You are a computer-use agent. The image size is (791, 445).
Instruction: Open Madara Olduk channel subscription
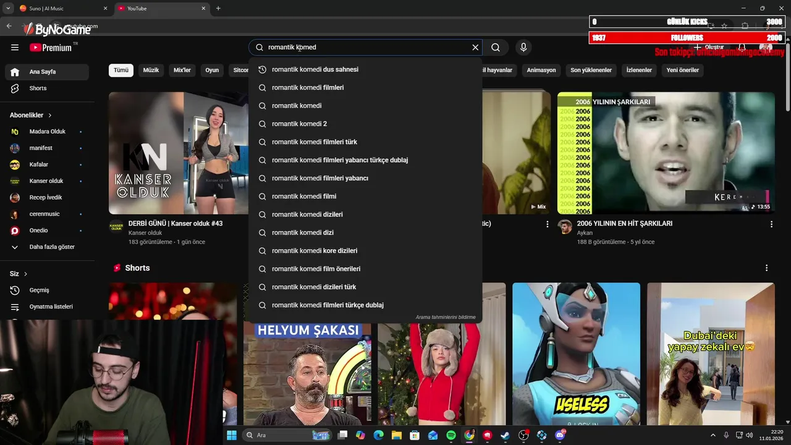[47, 132]
